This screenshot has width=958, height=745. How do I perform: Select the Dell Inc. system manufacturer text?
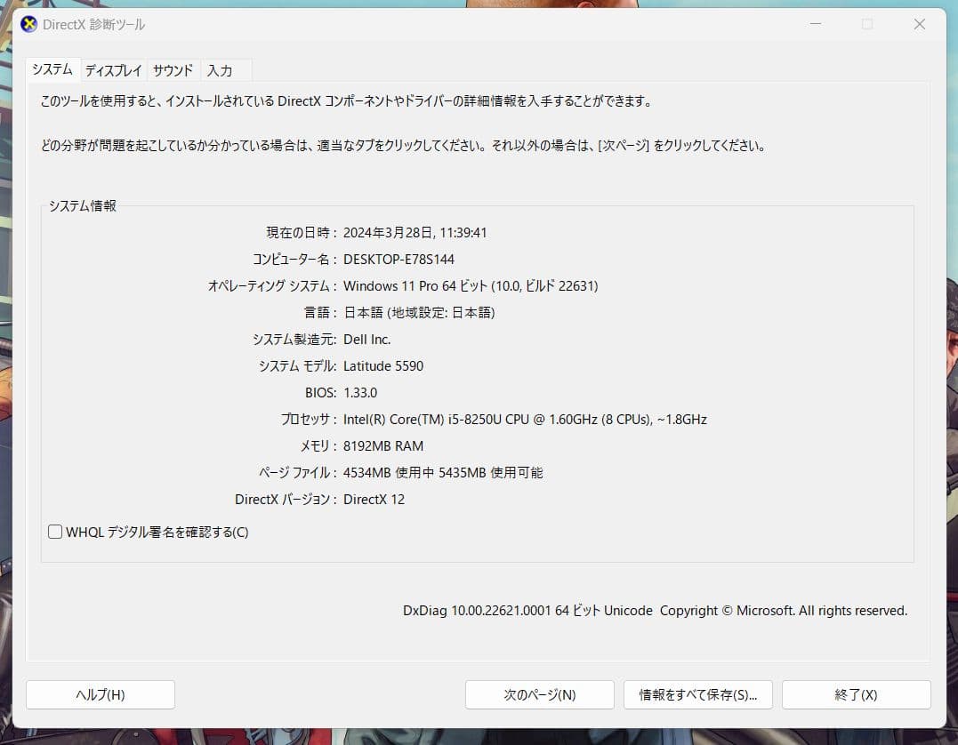(366, 339)
